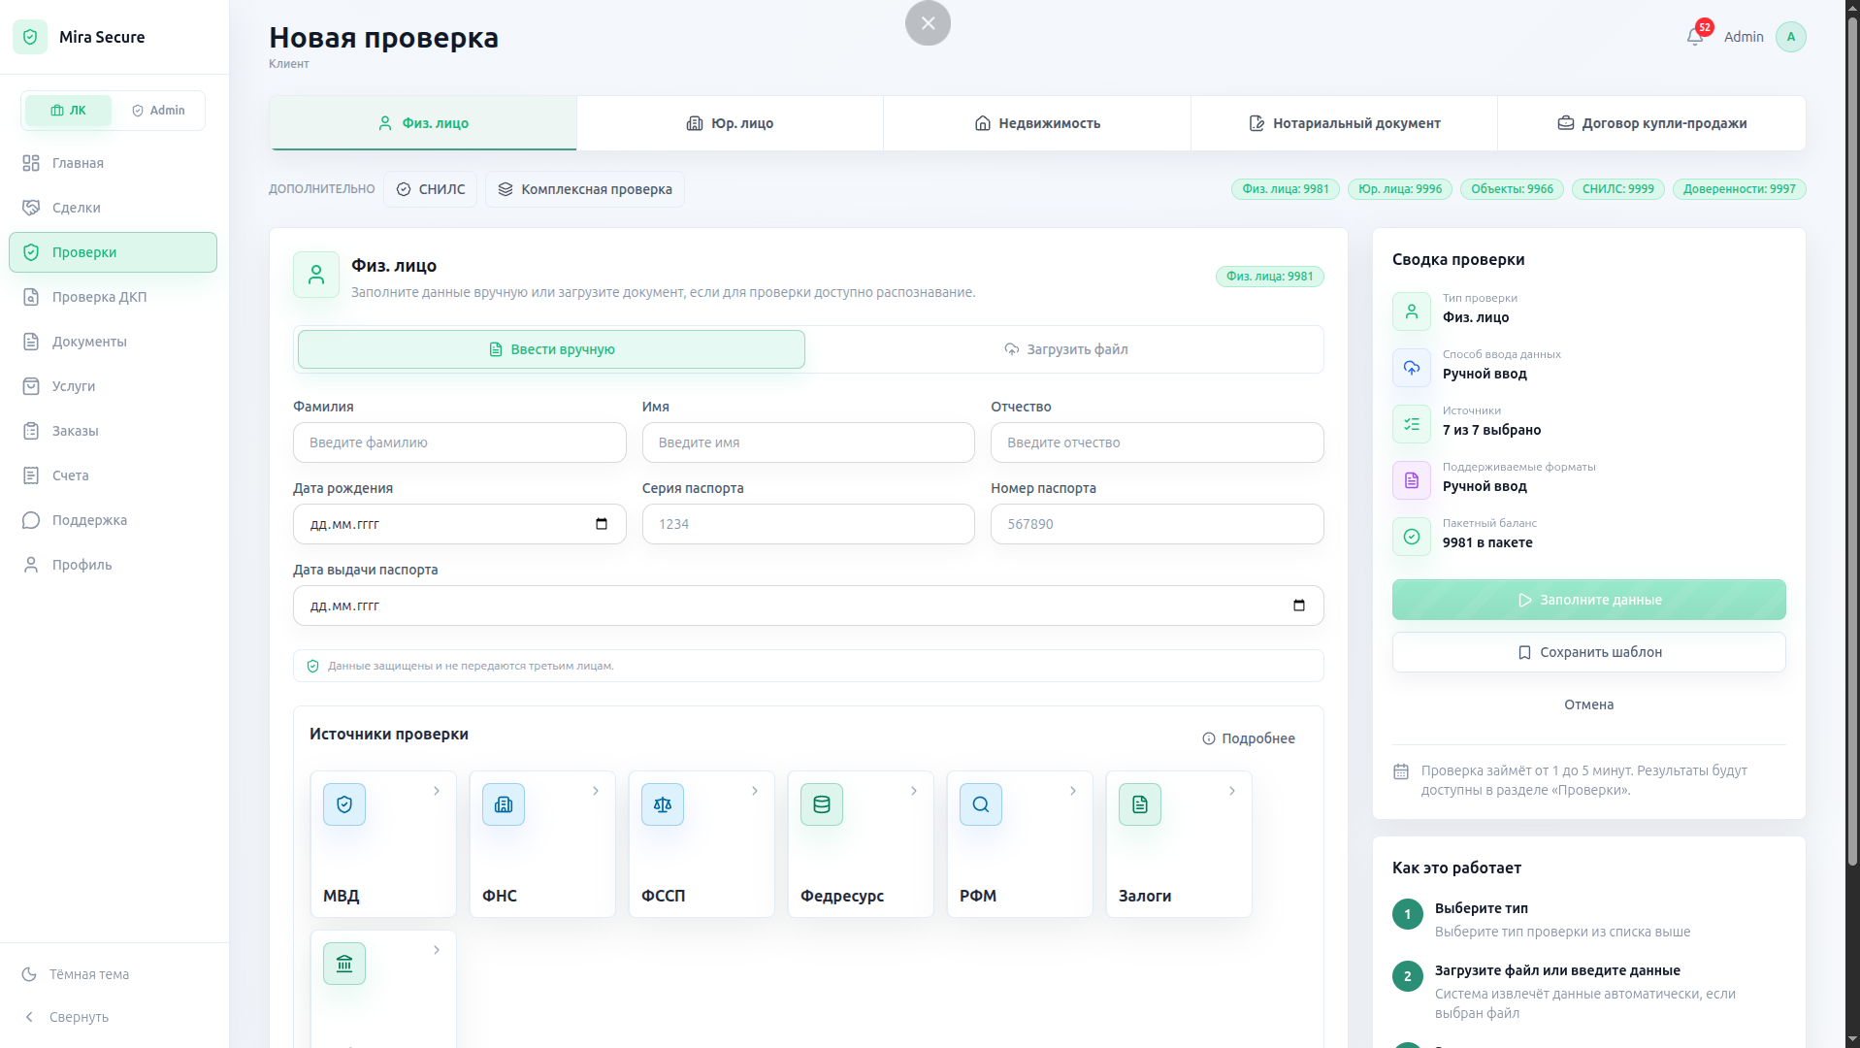Click Сохранить шаблон button
This screenshot has width=1860, height=1048.
[x=1589, y=652]
